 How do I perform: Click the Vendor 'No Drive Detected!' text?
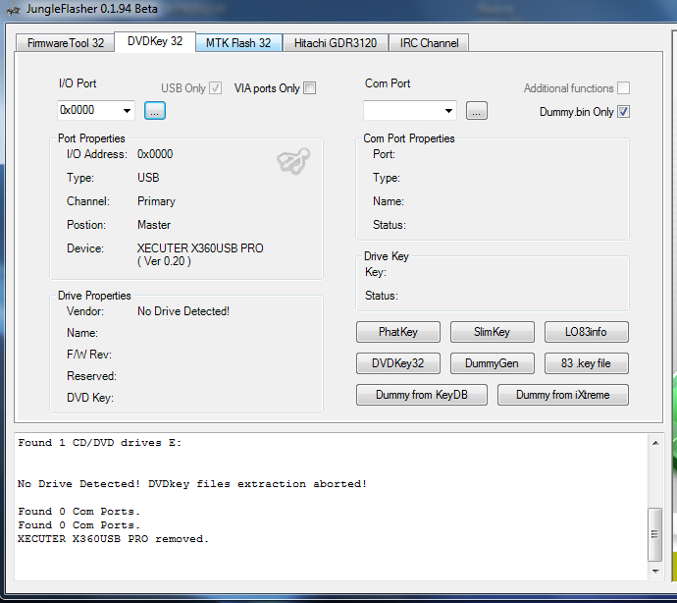[183, 311]
